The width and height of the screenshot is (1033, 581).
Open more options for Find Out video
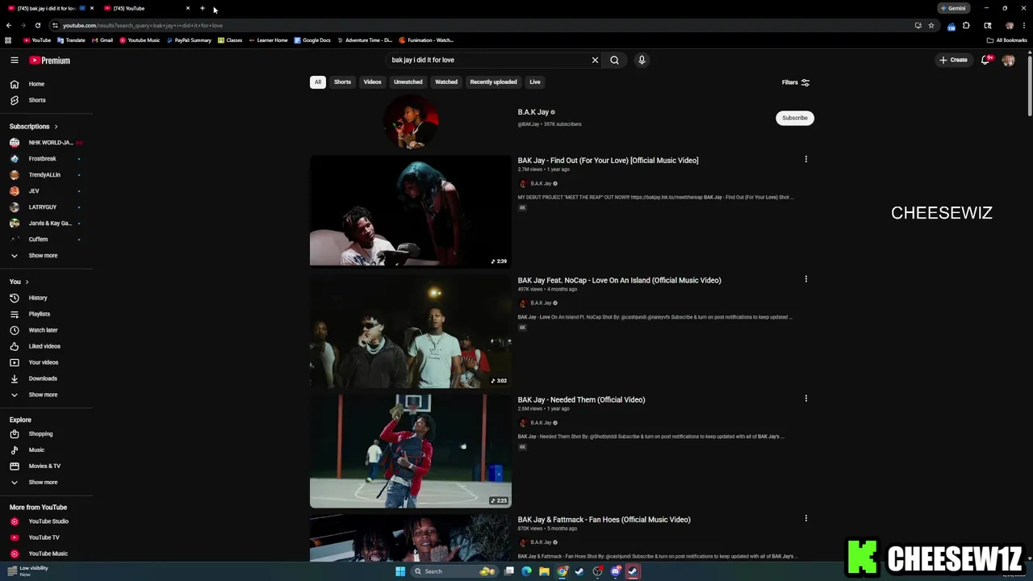[805, 159]
